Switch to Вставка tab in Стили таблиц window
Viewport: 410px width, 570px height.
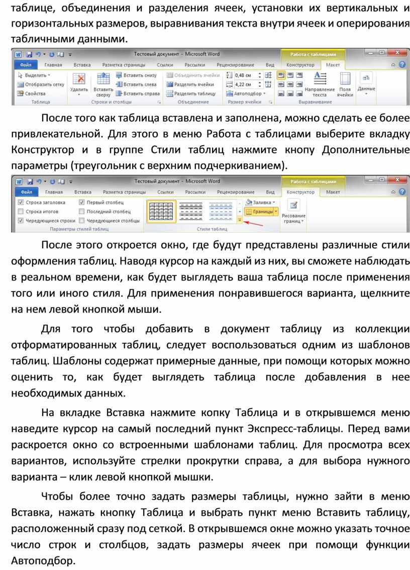click(x=83, y=192)
